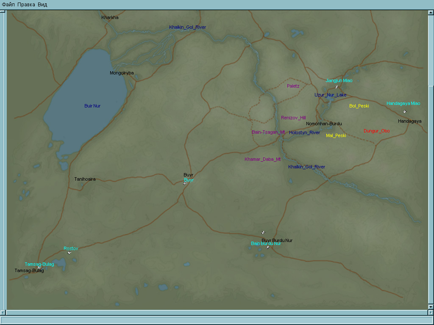This screenshot has height=325, width=434.
Task: Select the Jiangjun Miao airfield icon
Action: (337, 87)
